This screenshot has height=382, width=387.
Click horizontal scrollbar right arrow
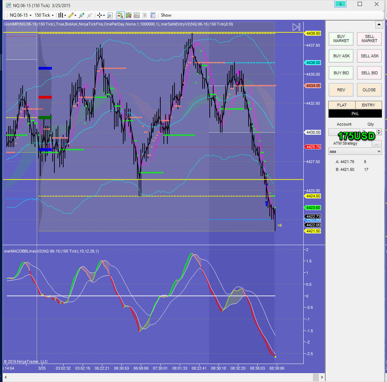click(x=322, y=377)
